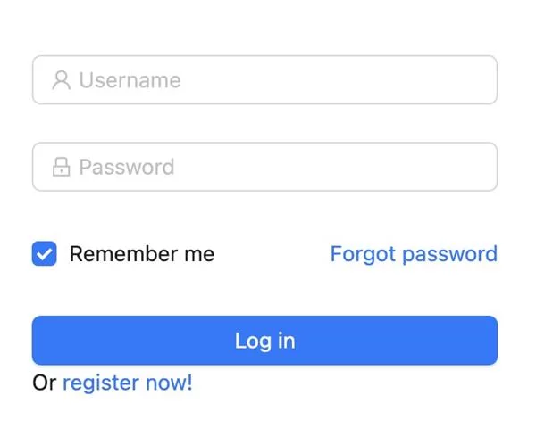The height and width of the screenshot is (428, 536).
Task: Click the "Username" placeholder text
Action: pyautogui.click(x=130, y=80)
